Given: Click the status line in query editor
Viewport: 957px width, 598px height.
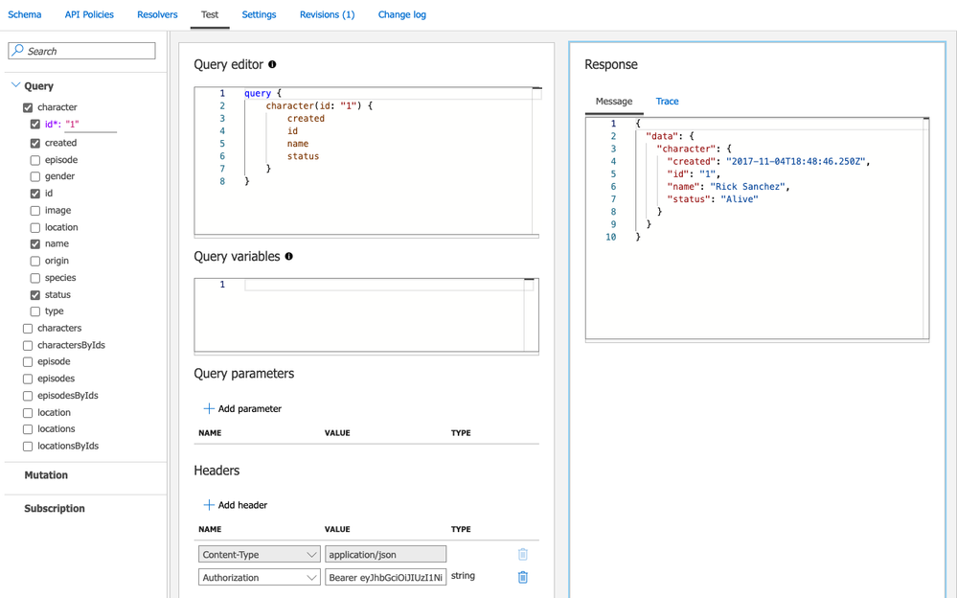Looking at the screenshot, I should pyautogui.click(x=303, y=156).
